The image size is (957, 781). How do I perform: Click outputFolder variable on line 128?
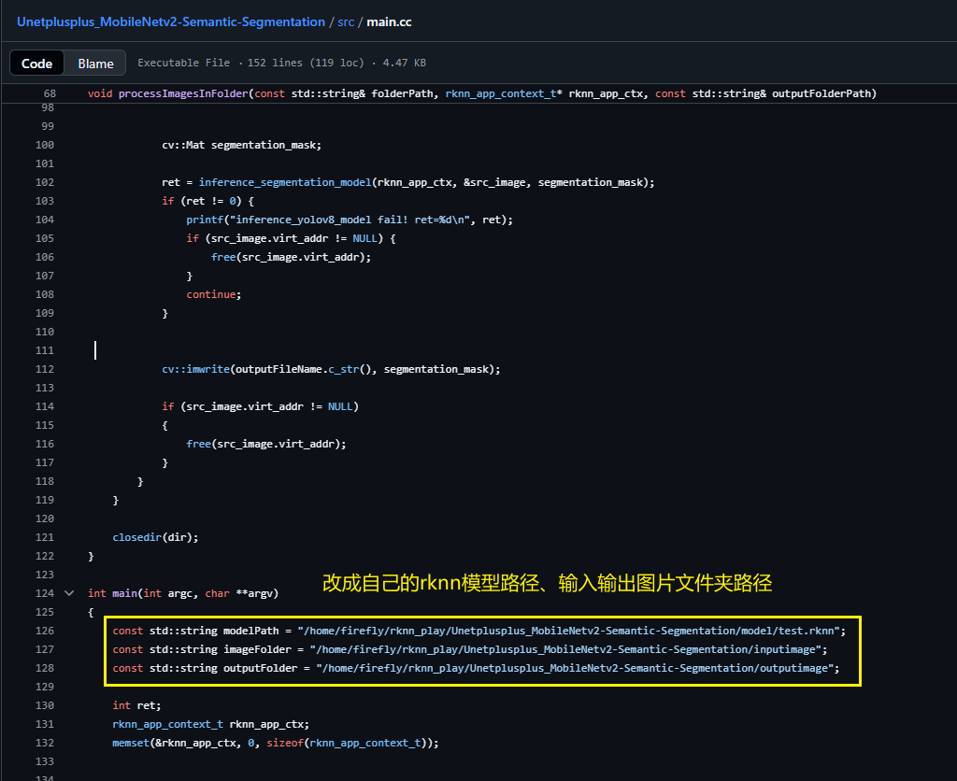(x=260, y=668)
